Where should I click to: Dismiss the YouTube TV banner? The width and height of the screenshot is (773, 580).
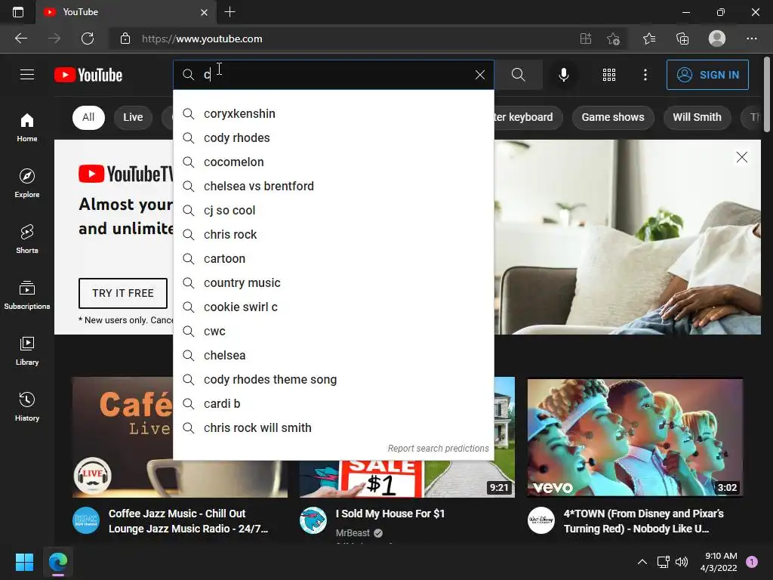click(741, 157)
